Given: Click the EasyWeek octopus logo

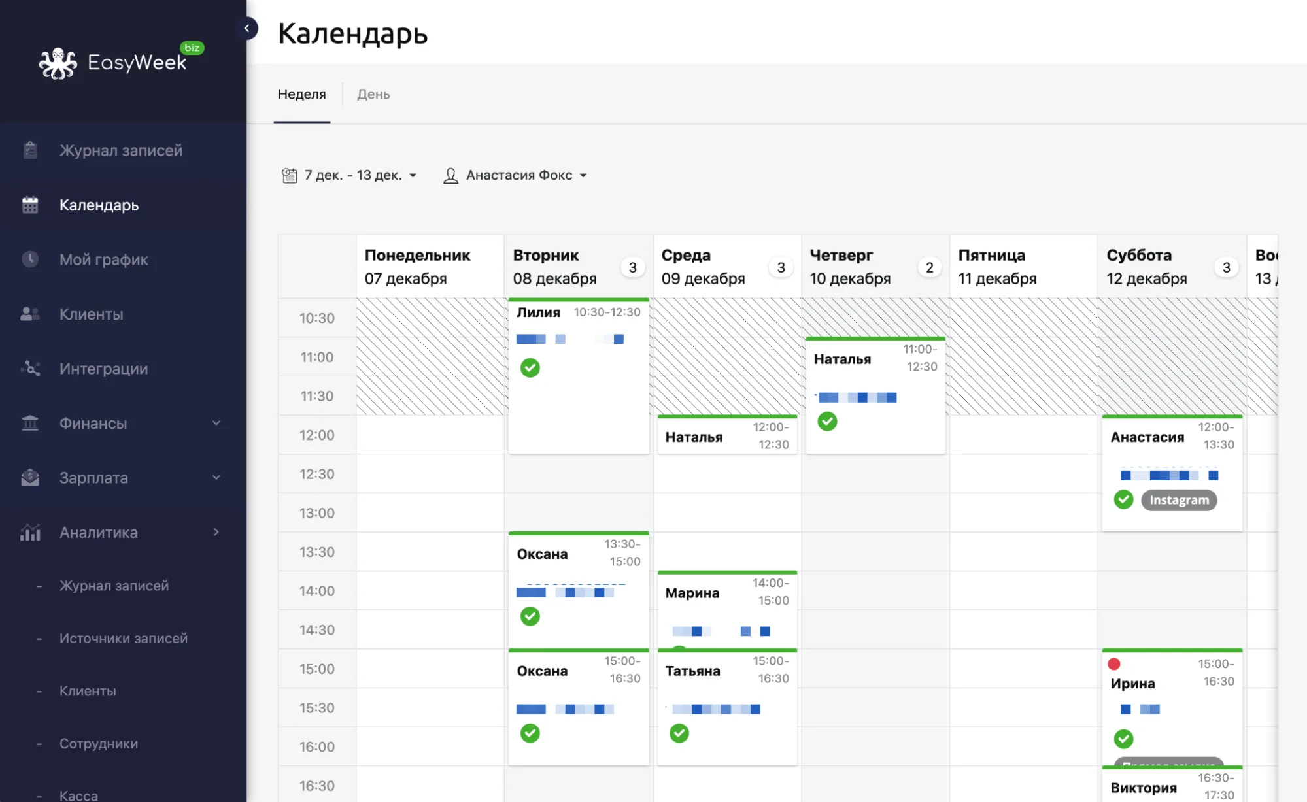Looking at the screenshot, I should (58, 63).
